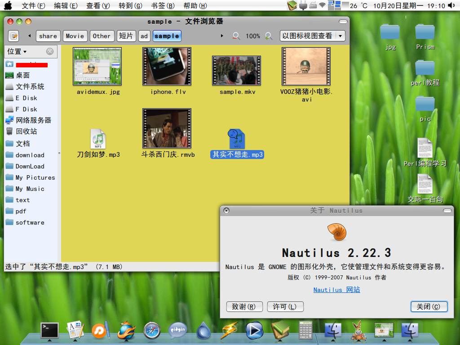Click 关闭(C) in the About dialog
The height and width of the screenshot is (345, 460).
click(x=429, y=306)
